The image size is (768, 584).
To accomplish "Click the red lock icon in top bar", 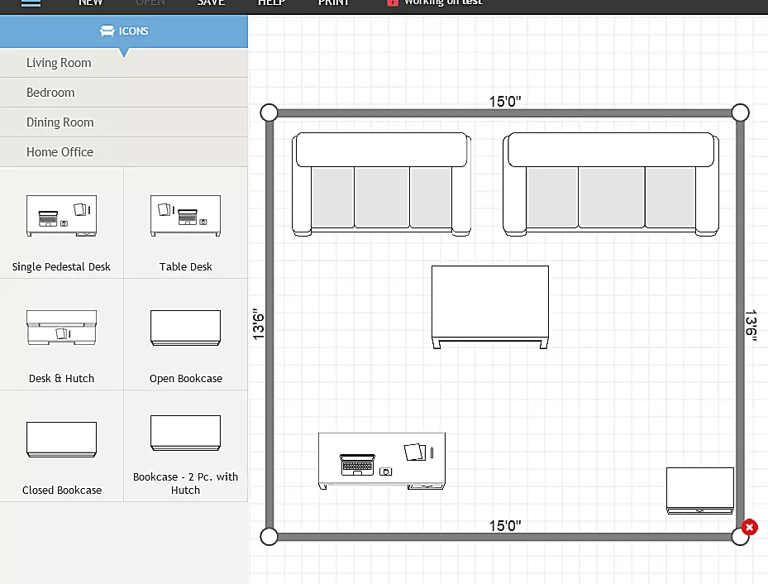I will 393,2.
